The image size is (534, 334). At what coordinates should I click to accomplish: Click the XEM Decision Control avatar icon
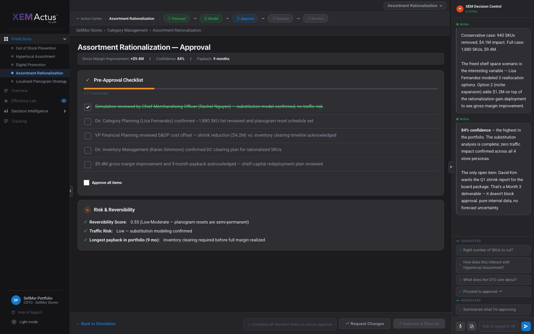point(460,9)
